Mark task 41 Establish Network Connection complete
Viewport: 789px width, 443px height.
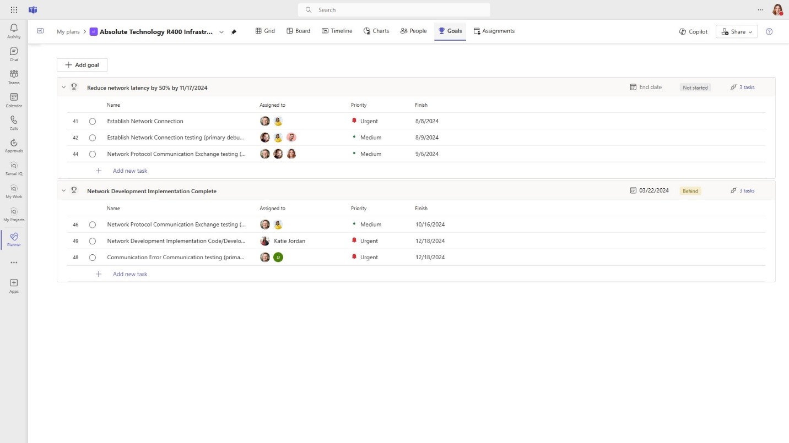[92, 121]
